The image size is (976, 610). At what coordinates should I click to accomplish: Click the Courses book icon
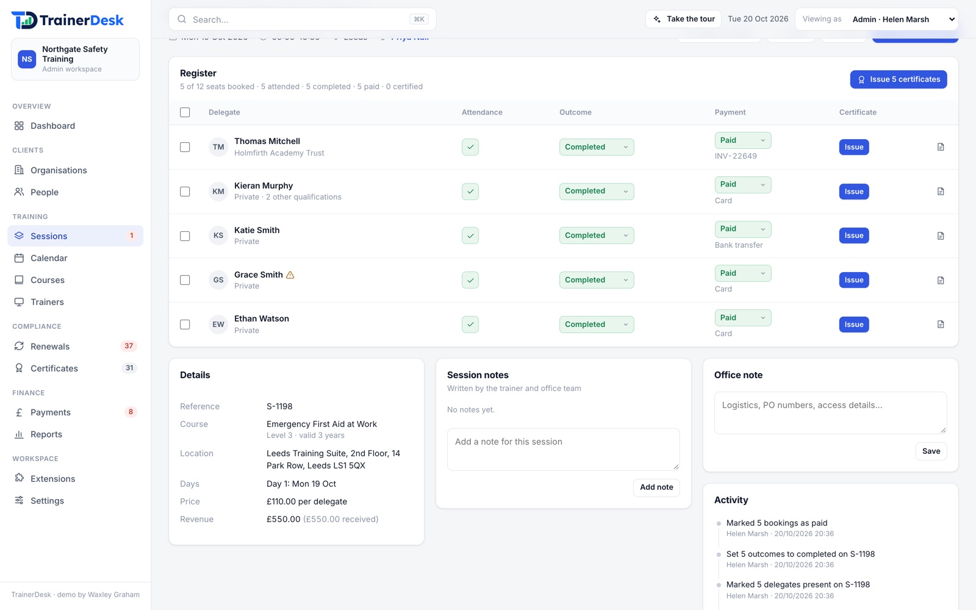(19, 280)
